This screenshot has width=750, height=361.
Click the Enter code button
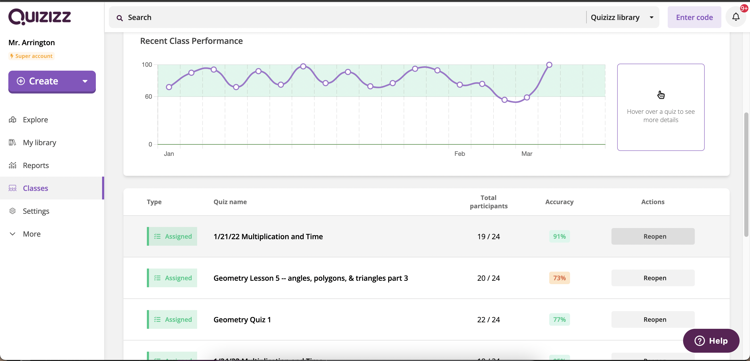coord(694,17)
